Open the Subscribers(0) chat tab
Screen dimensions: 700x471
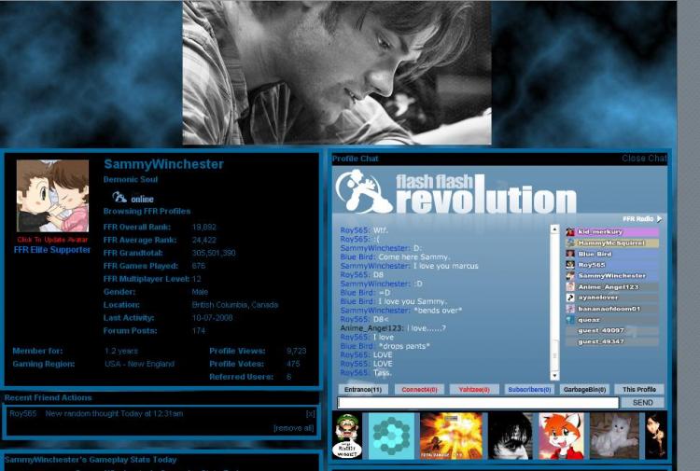(x=529, y=389)
